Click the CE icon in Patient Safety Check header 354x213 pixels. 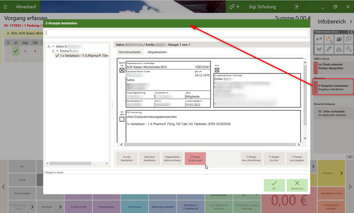point(350,32)
